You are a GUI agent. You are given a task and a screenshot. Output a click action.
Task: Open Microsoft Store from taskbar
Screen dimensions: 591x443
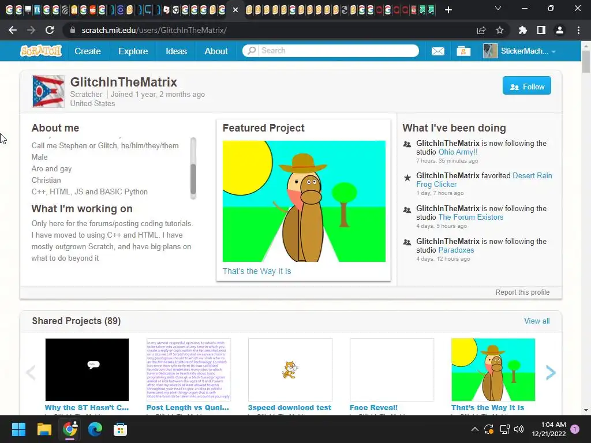pos(120,429)
